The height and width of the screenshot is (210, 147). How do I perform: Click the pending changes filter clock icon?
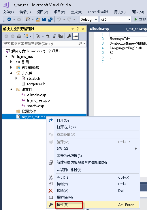[x=38, y=36]
